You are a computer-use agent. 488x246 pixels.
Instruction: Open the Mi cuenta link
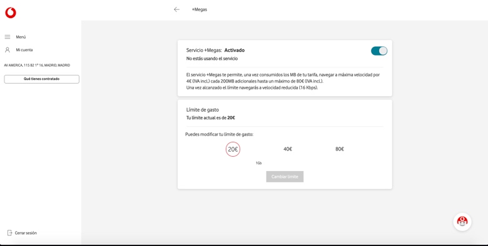click(x=24, y=50)
